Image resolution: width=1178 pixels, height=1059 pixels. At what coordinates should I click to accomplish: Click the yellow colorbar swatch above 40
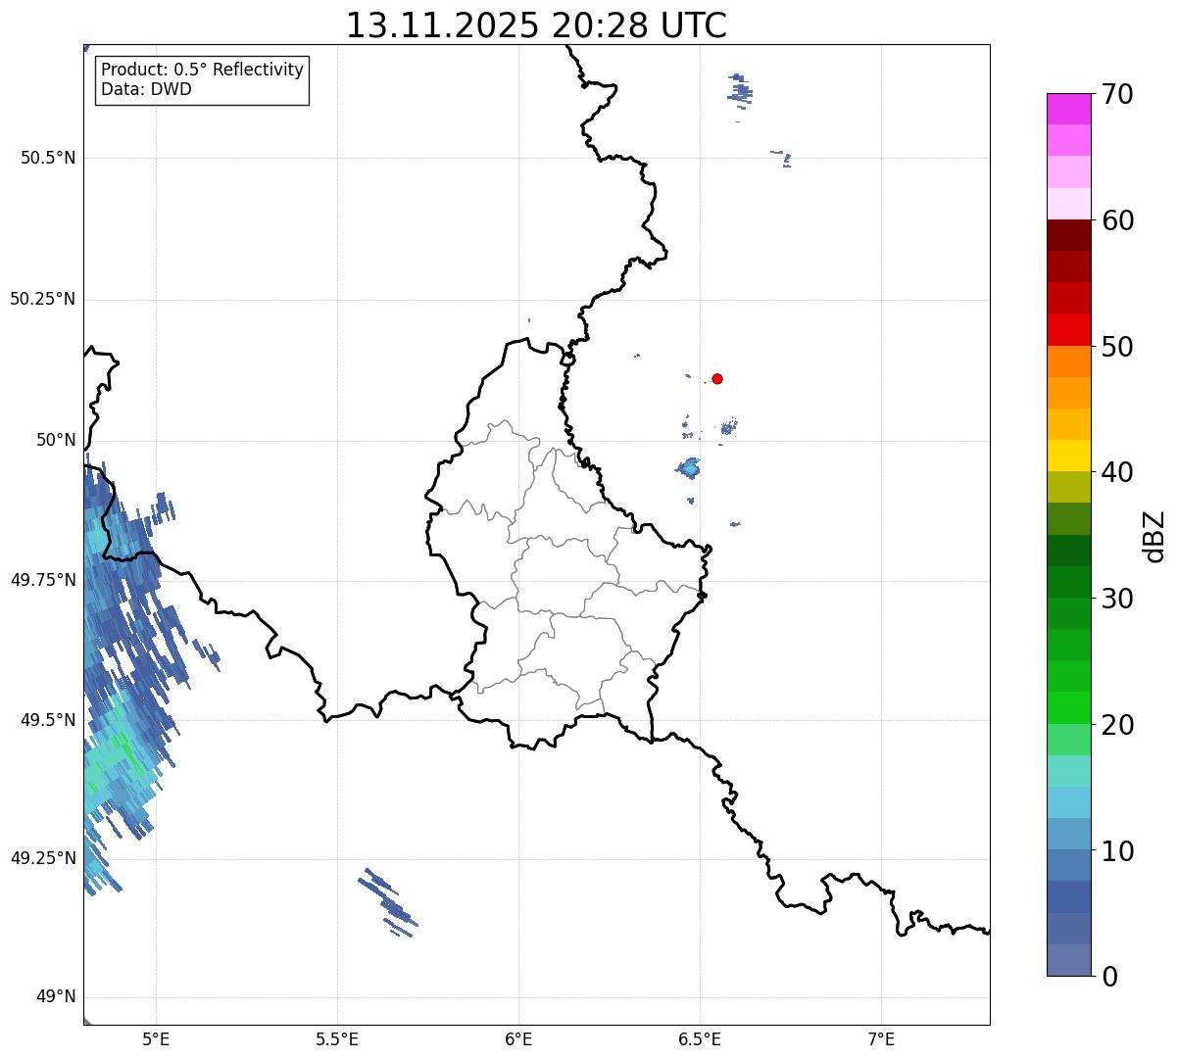tap(1068, 456)
